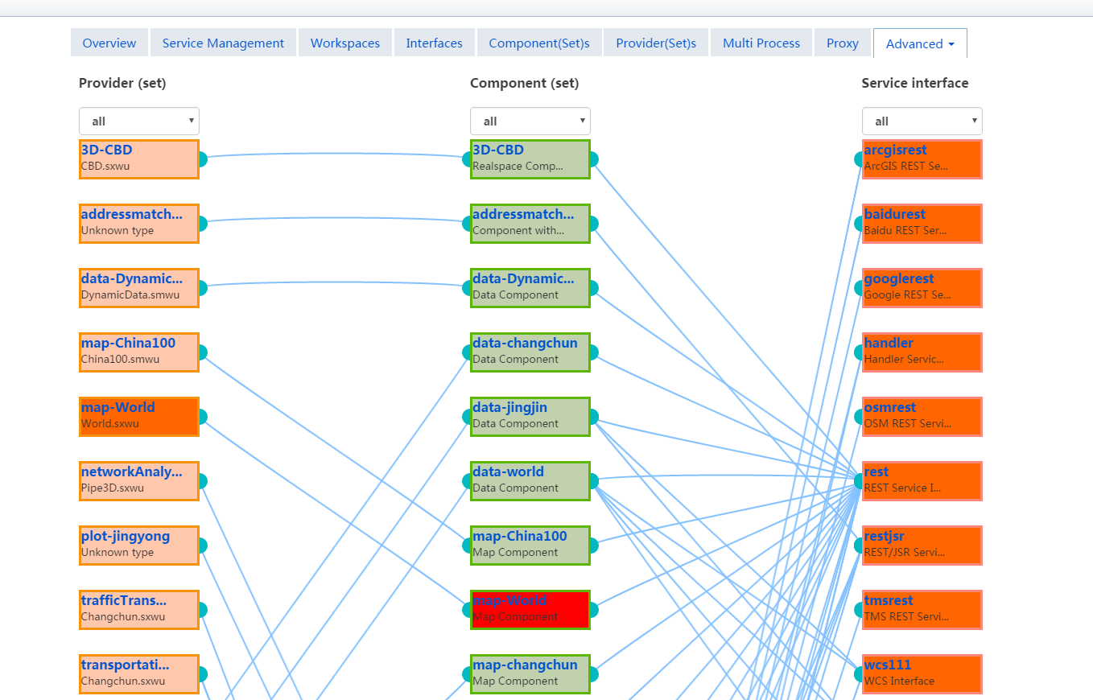Screen dimensions: 1093x700
Task: Open the googlerest service interface link
Action: [899, 279]
